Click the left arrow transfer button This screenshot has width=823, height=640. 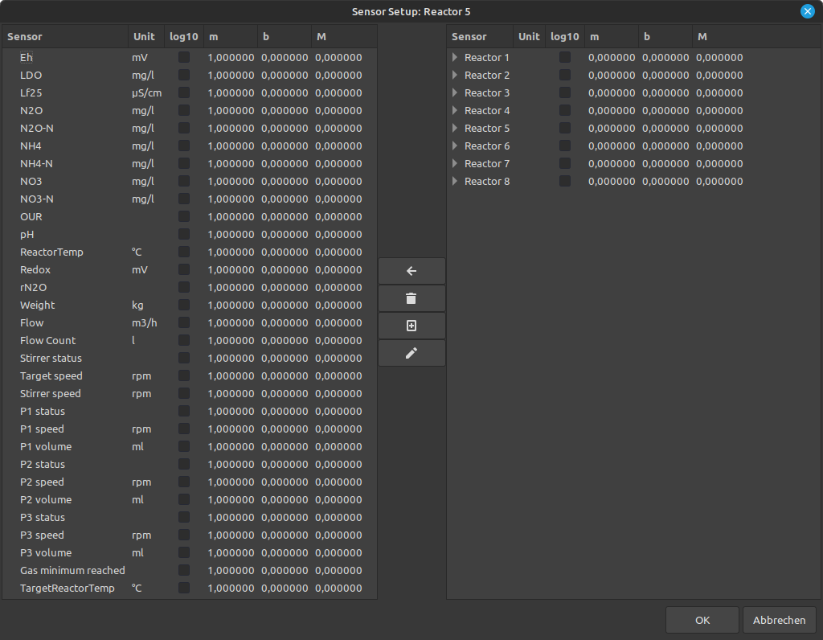[x=411, y=272]
